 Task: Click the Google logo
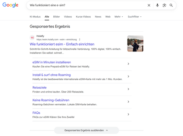(x=10, y=5)
